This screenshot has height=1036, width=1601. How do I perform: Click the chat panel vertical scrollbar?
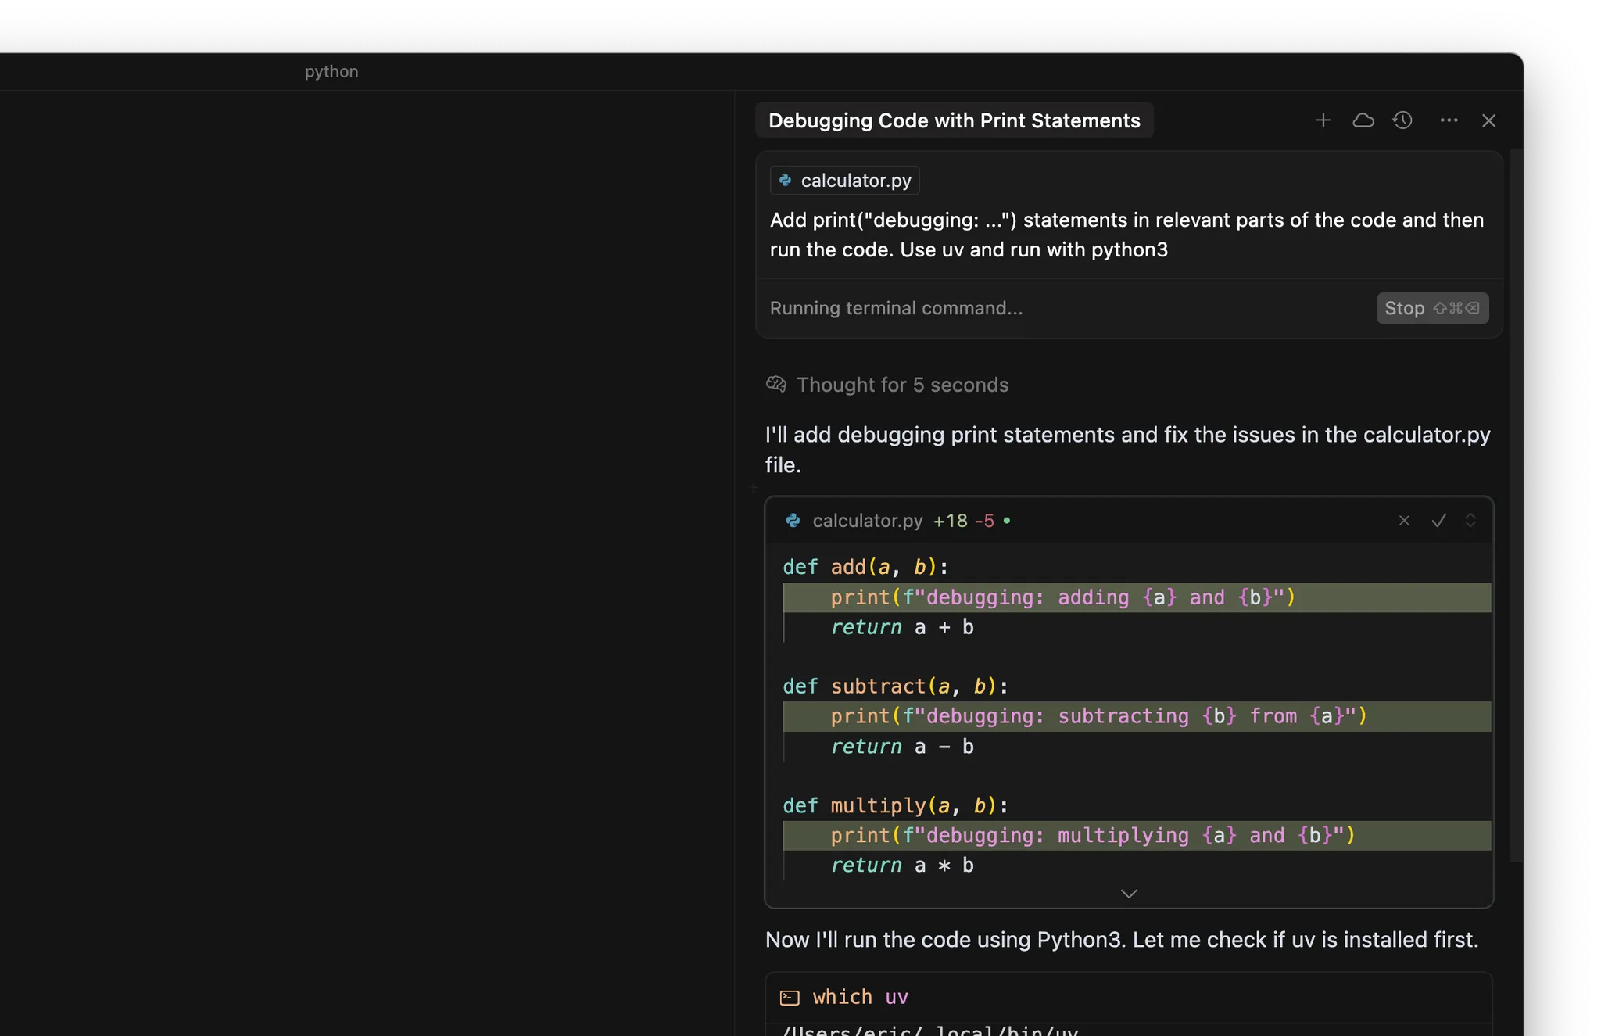[1517, 505]
